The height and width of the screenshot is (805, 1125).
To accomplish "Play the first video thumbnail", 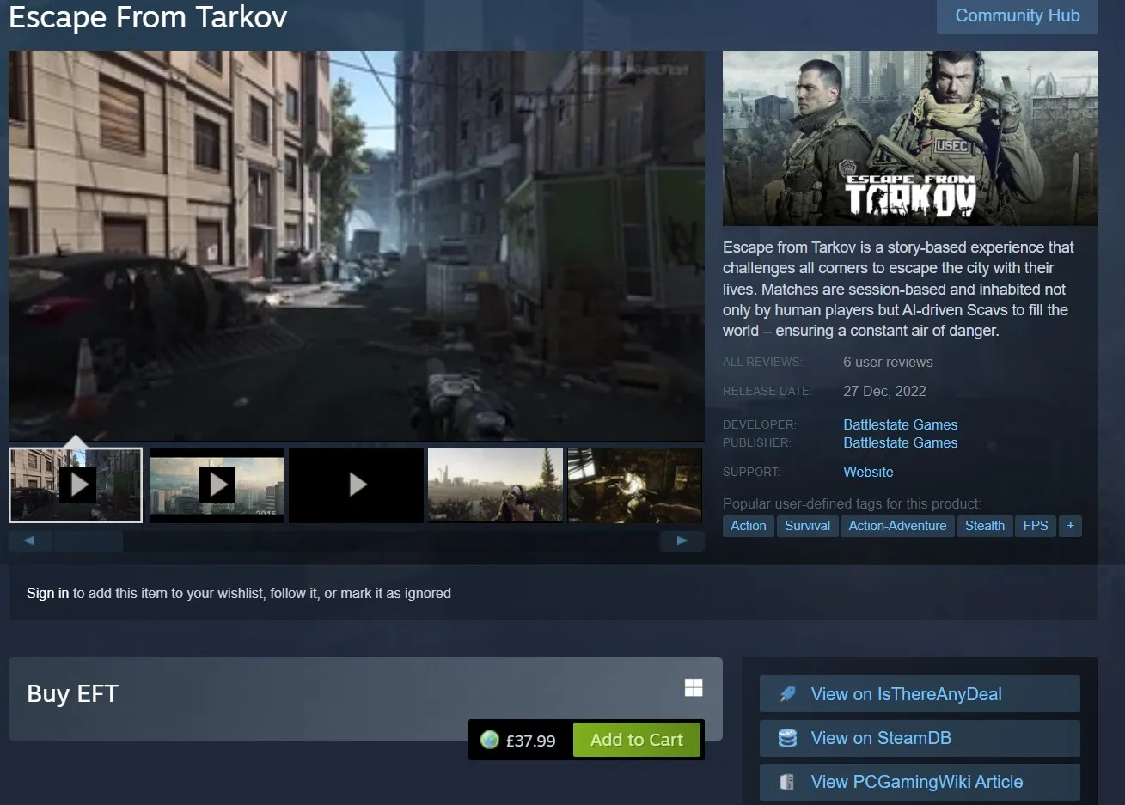I will coord(76,485).
